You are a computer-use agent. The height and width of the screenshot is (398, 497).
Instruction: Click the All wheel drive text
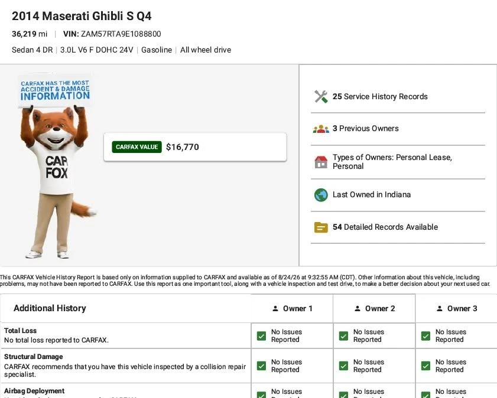point(206,50)
